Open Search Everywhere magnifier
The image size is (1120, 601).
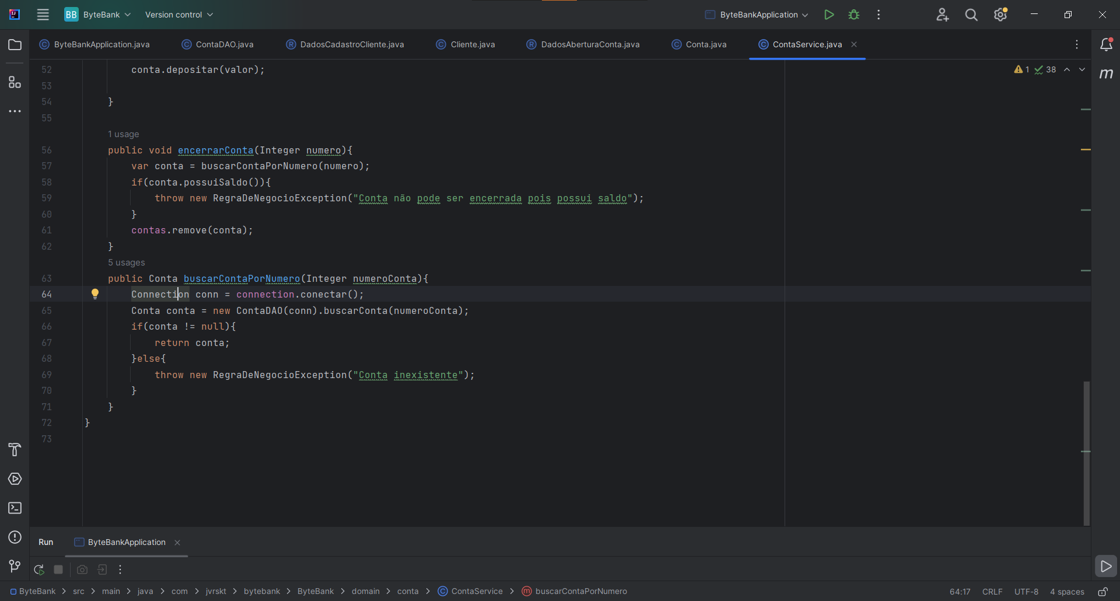[x=971, y=15]
